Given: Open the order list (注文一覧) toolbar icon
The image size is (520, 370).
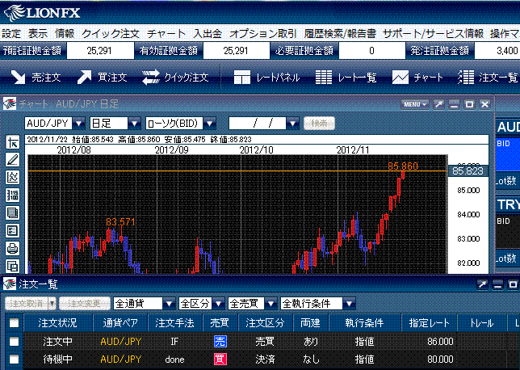Looking at the screenshot, I should tap(466, 78).
